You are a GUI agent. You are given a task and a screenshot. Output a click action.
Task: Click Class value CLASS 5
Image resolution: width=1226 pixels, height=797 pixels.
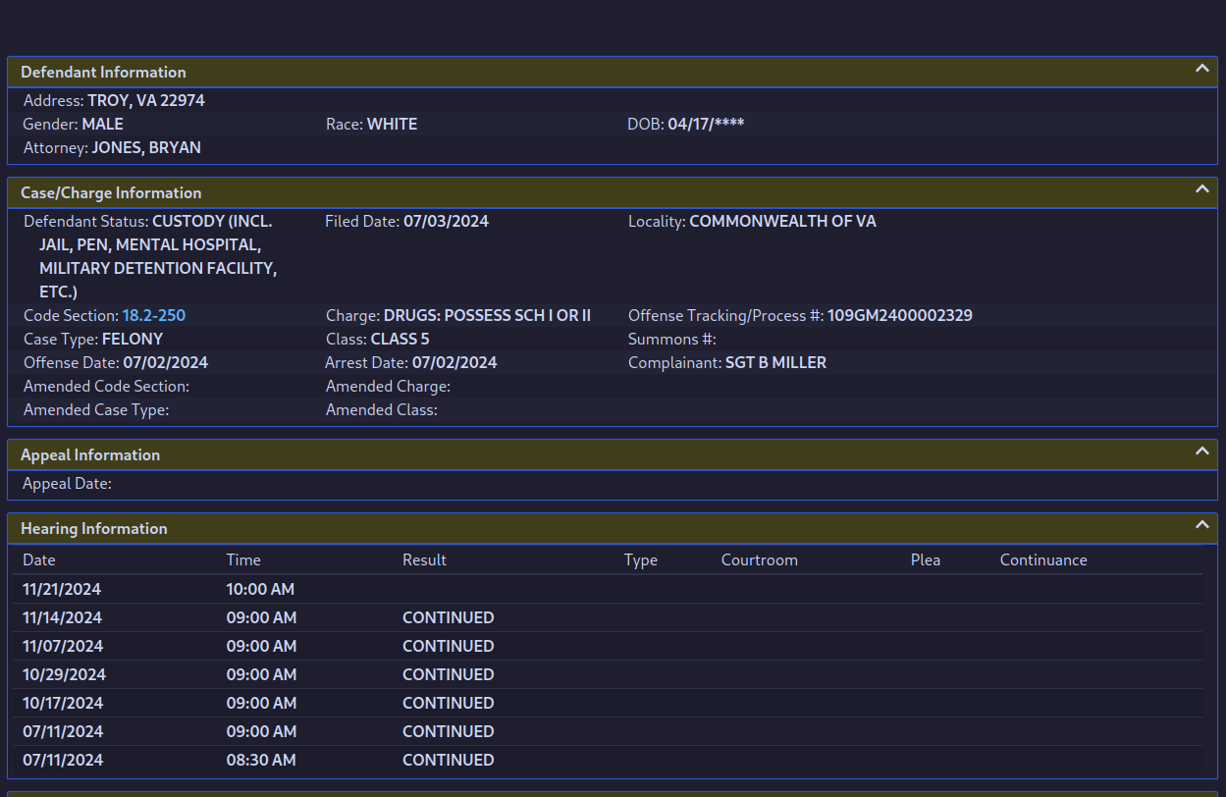coord(400,339)
